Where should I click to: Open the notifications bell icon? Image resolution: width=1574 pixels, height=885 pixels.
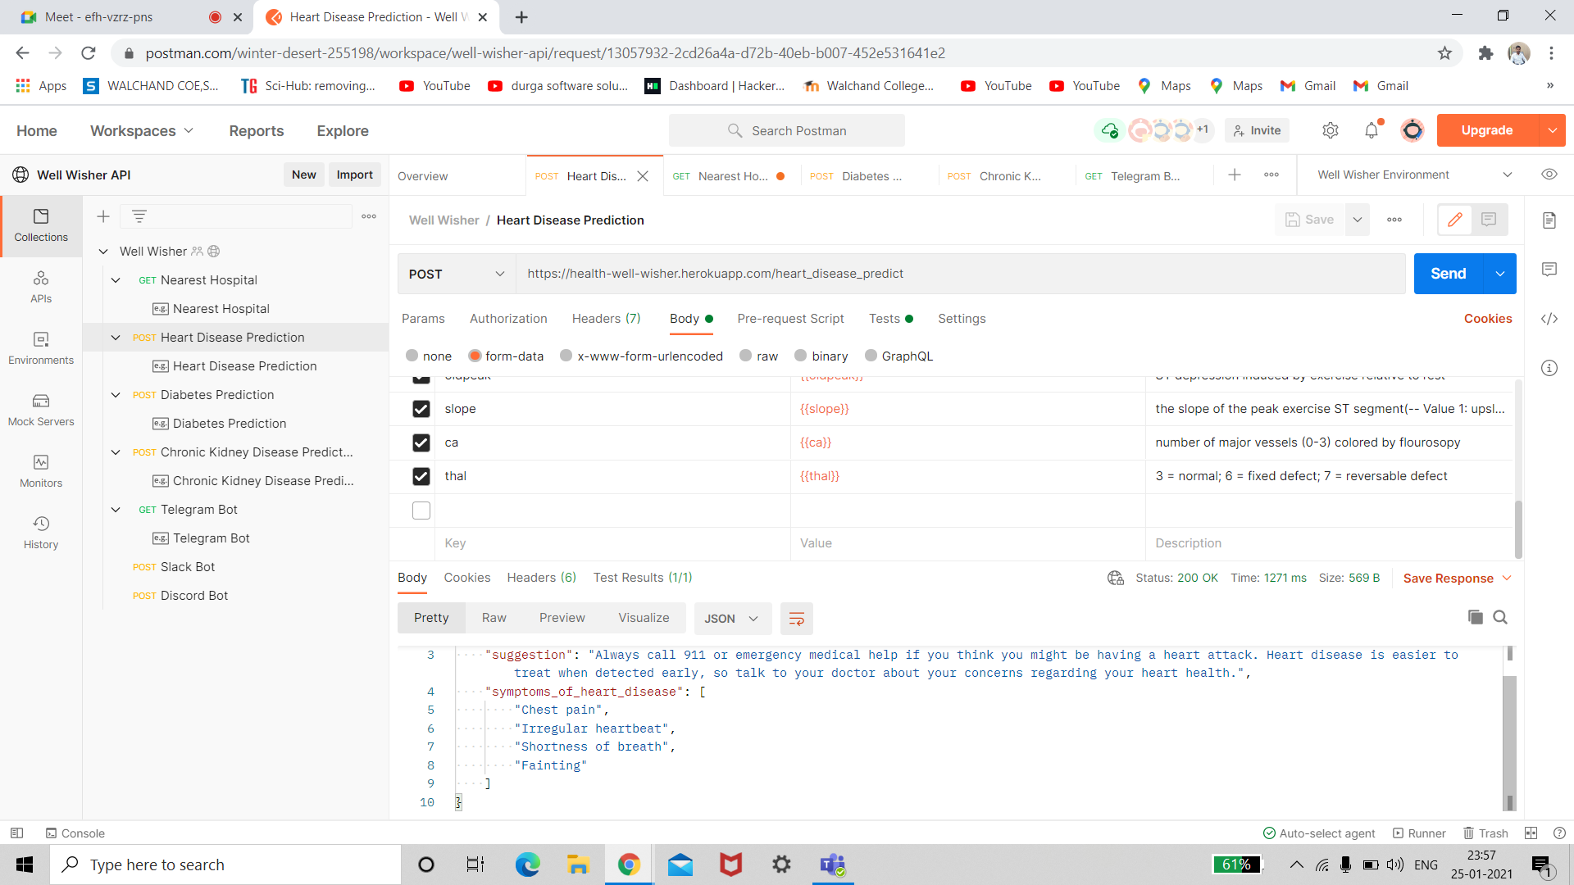1371,130
